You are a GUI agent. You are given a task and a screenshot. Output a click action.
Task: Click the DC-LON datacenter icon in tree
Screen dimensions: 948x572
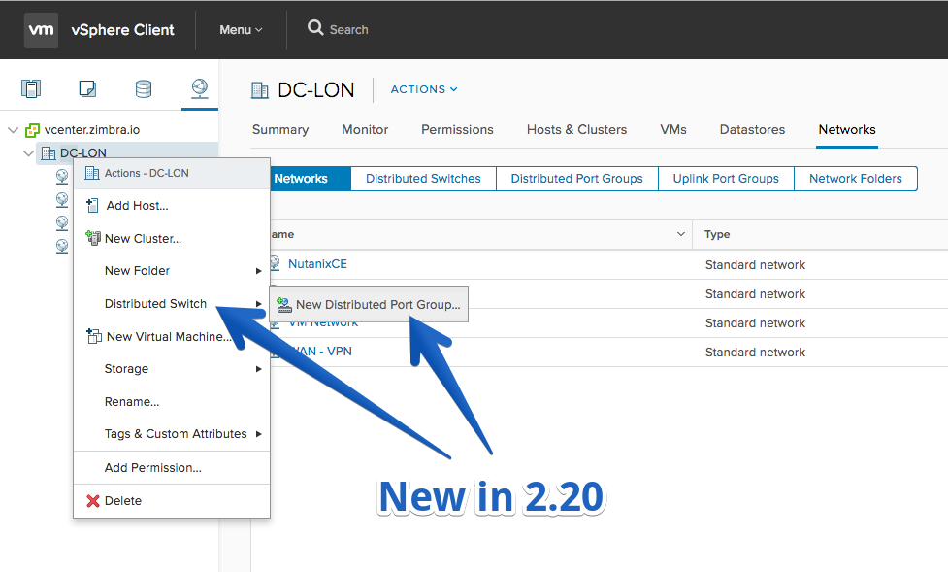(x=49, y=153)
